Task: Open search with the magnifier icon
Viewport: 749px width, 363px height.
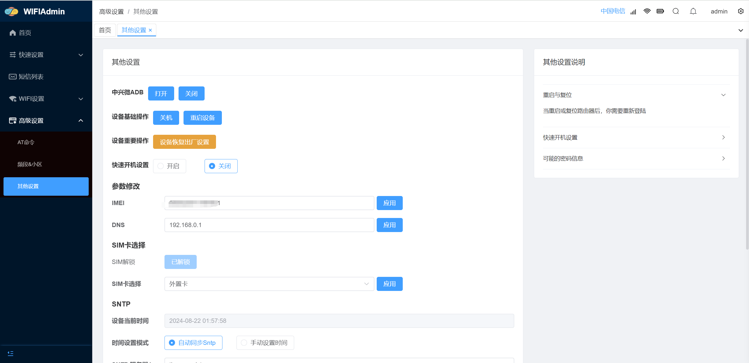Action: pyautogui.click(x=676, y=11)
